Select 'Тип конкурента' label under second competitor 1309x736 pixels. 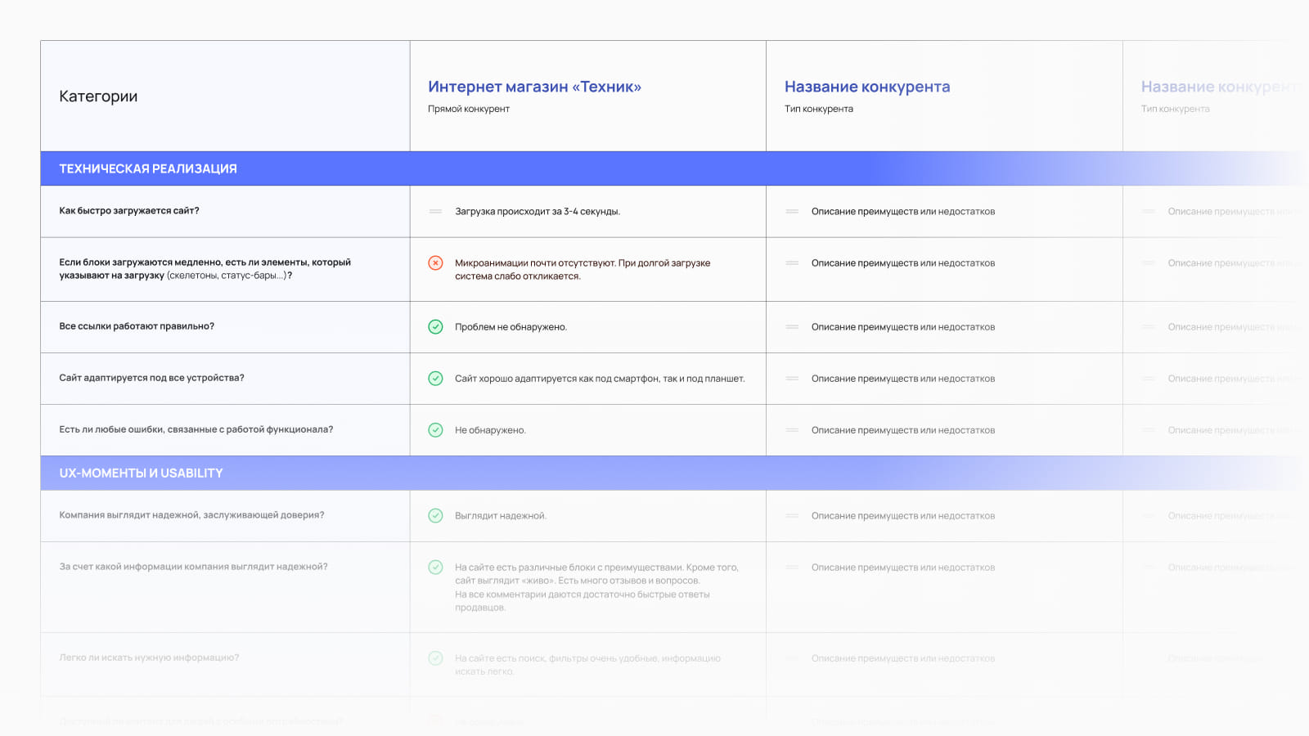click(x=818, y=109)
